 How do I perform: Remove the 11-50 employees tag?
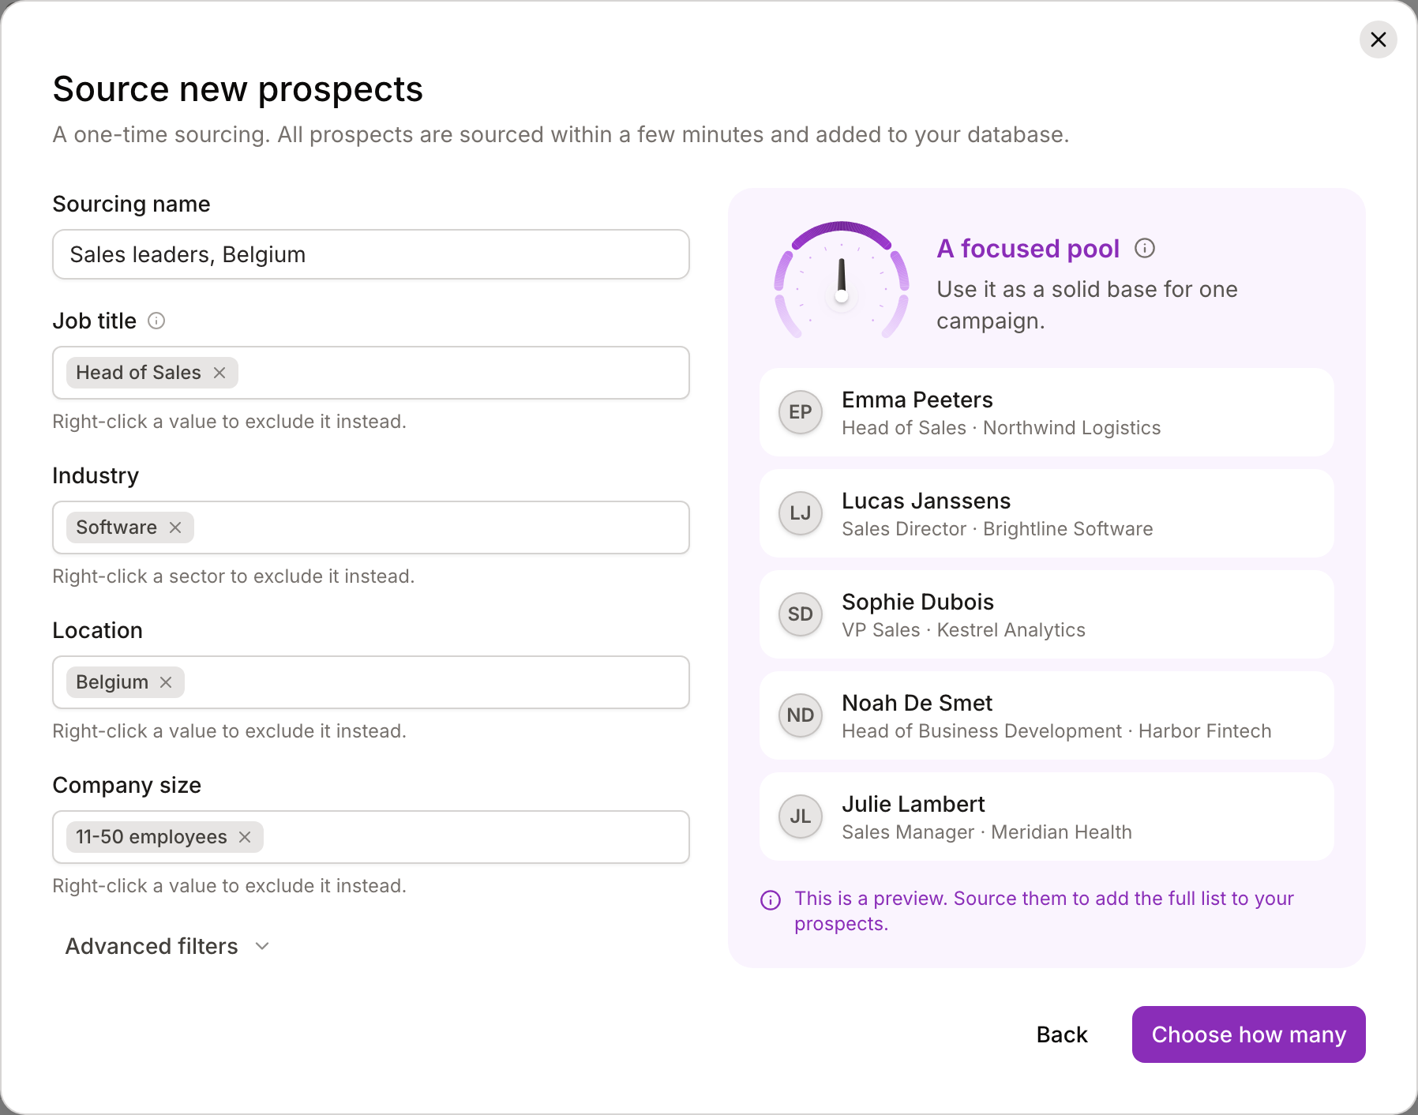coord(245,837)
